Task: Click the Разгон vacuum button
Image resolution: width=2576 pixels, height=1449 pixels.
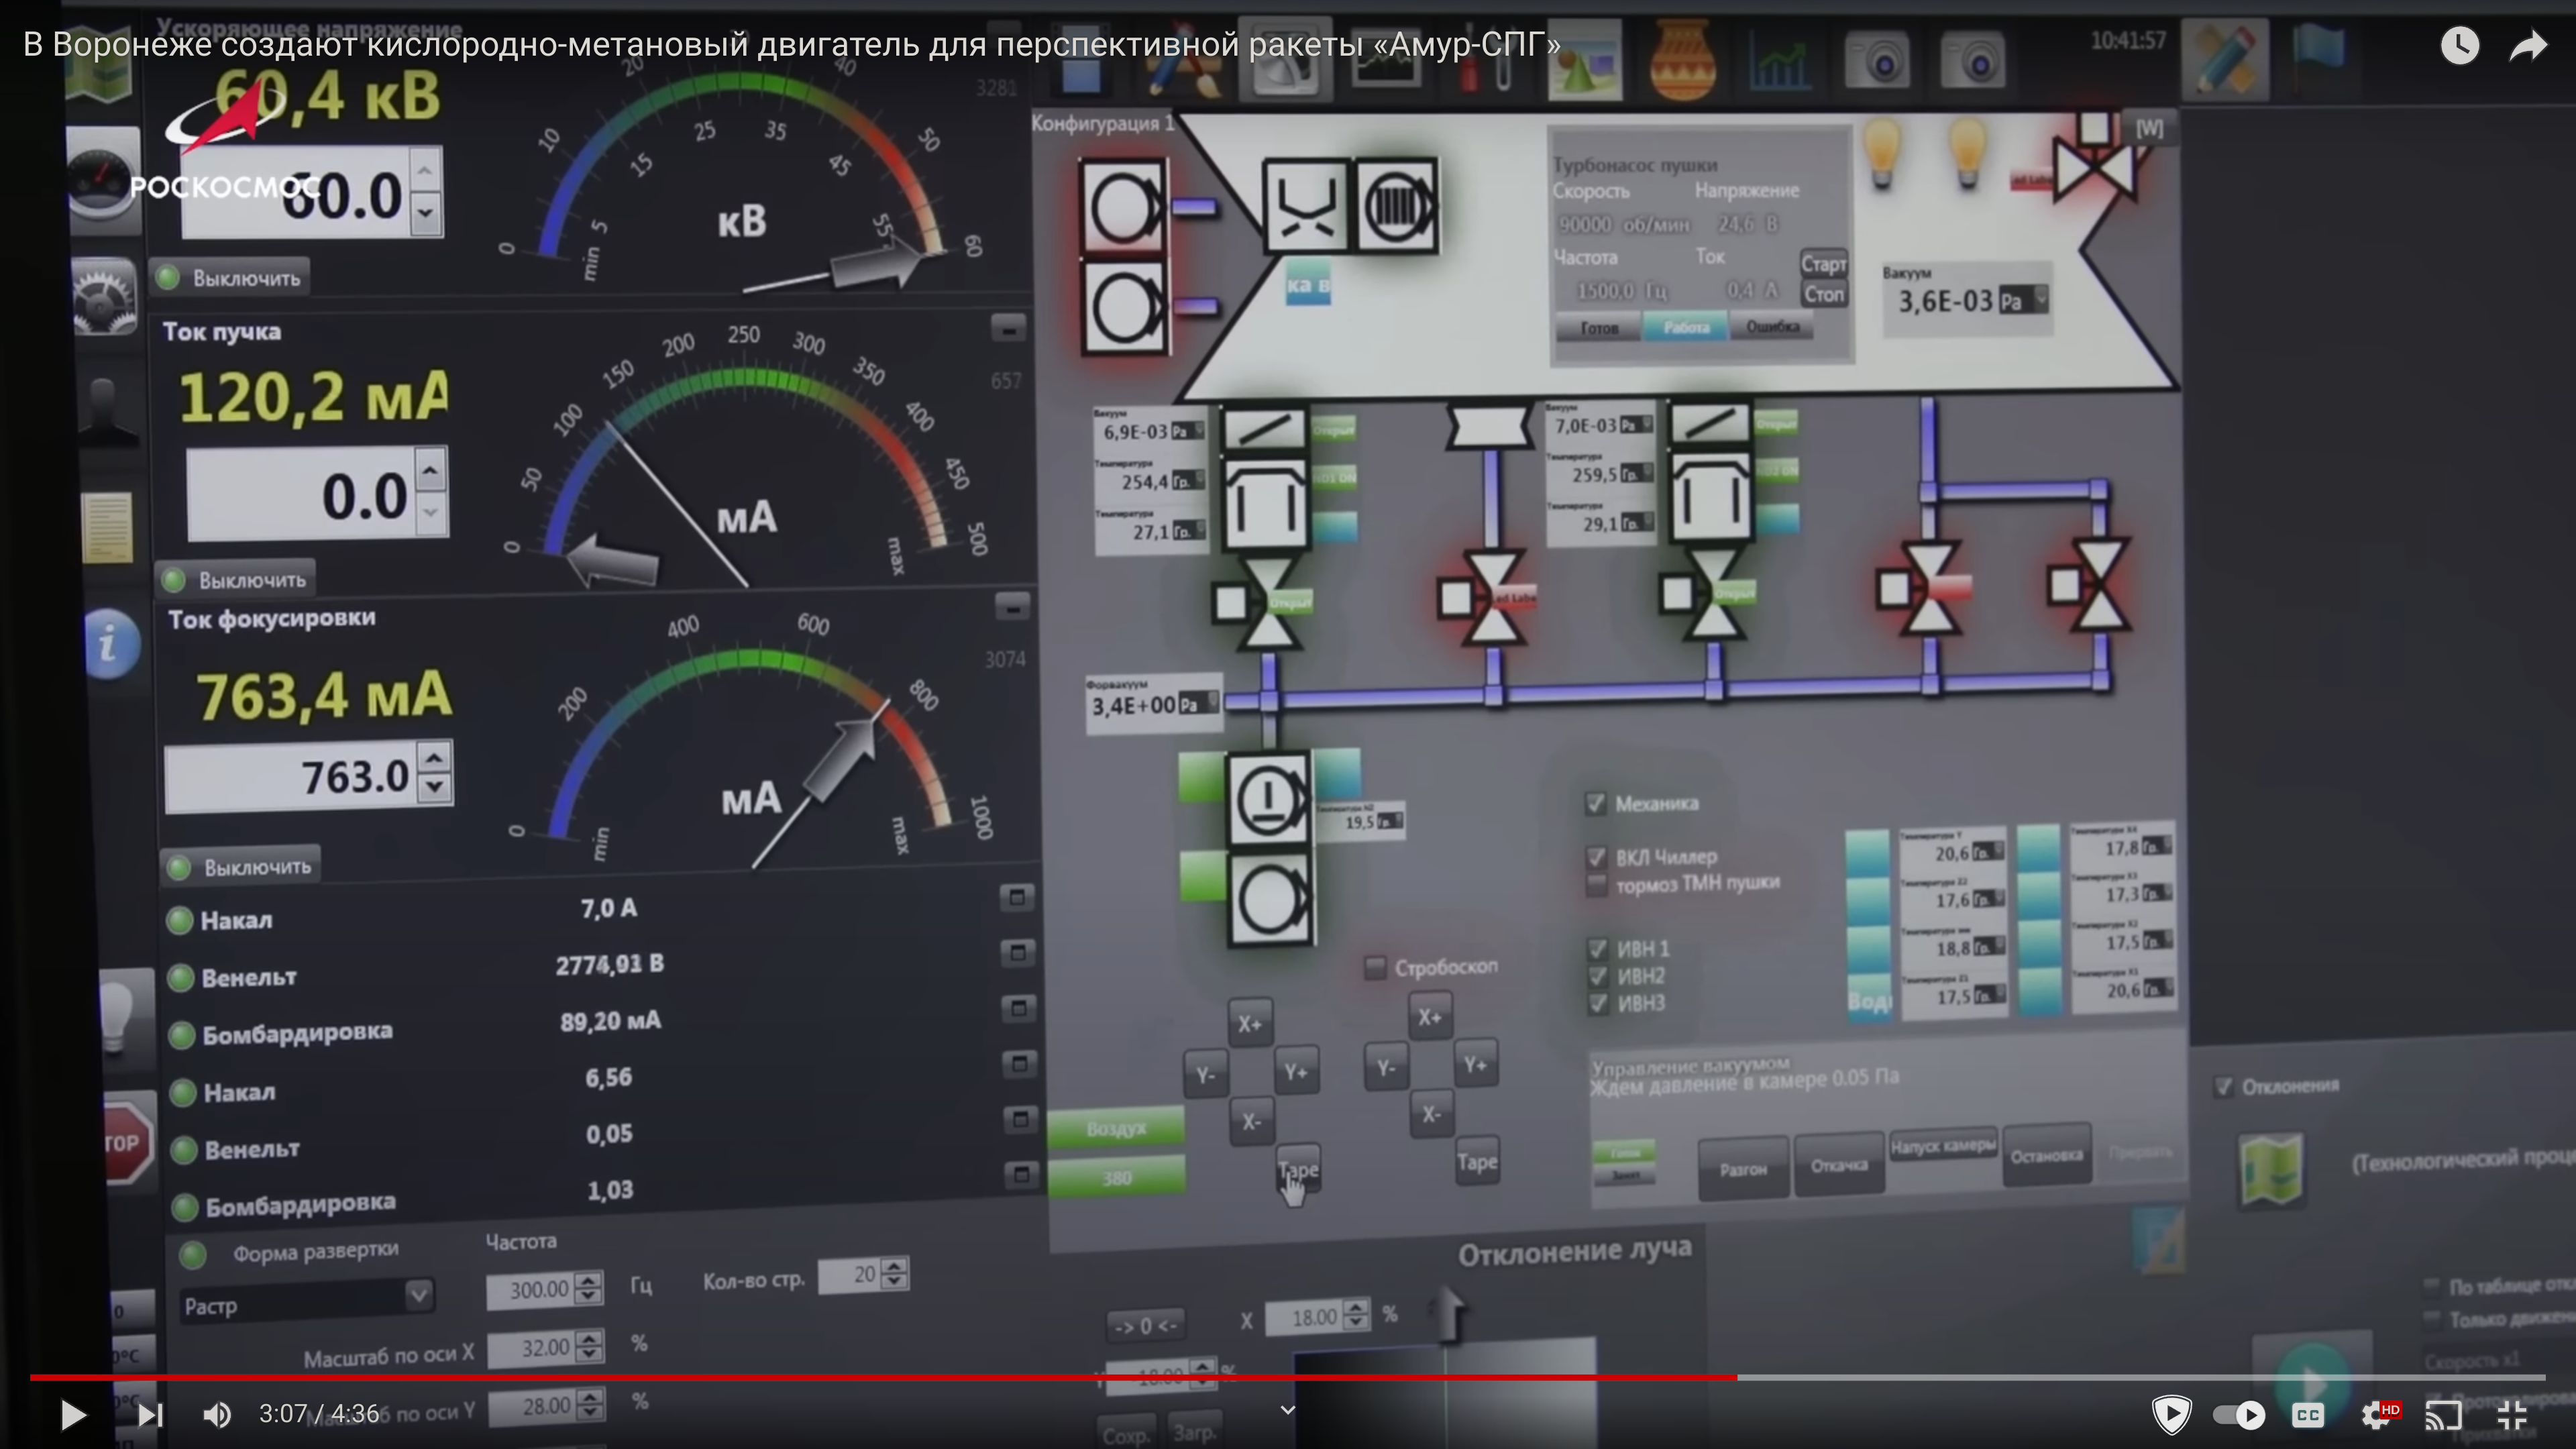Action: (x=1743, y=1168)
